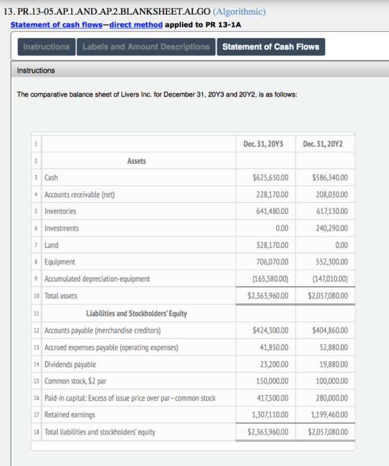
Task: Open the Instructions tab
Action: [47, 47]
